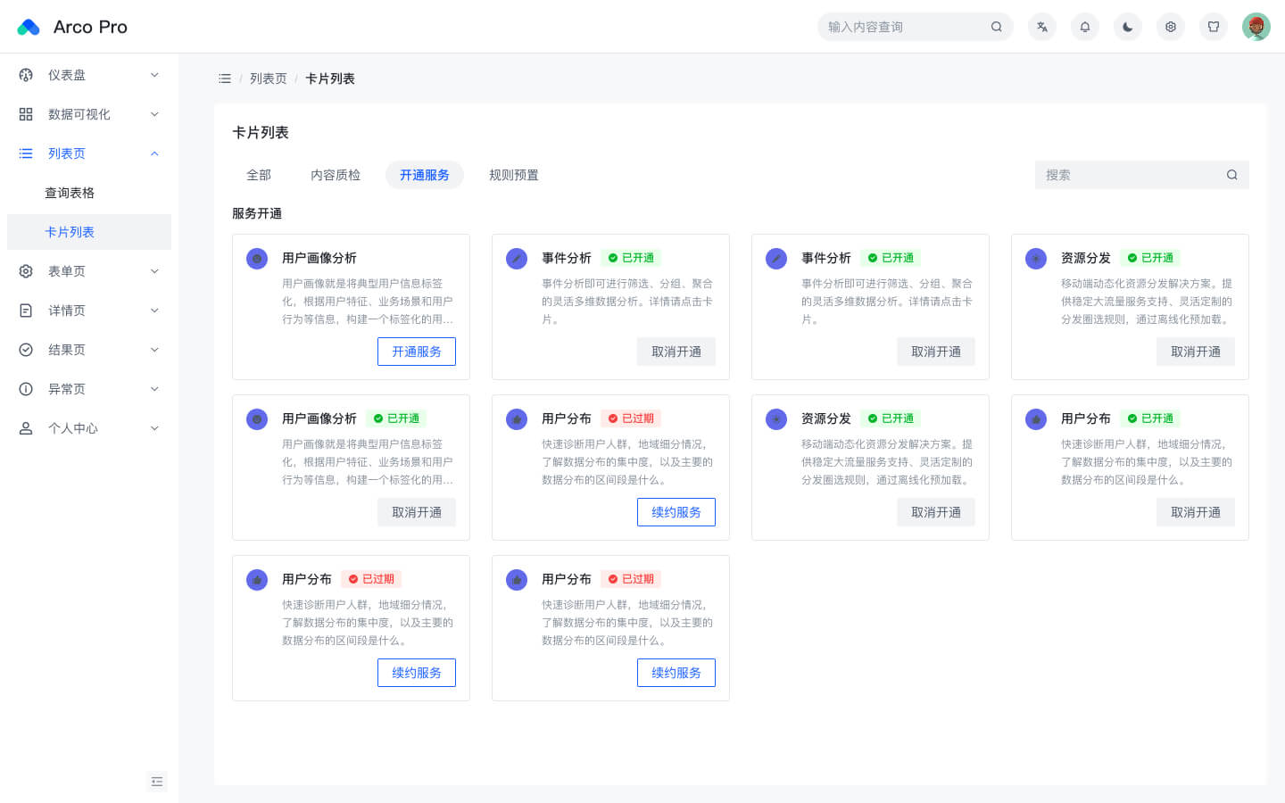The image size is (1285, 803).
Task: Expand the 详情页 menu chevron
Action: [154, 310]
